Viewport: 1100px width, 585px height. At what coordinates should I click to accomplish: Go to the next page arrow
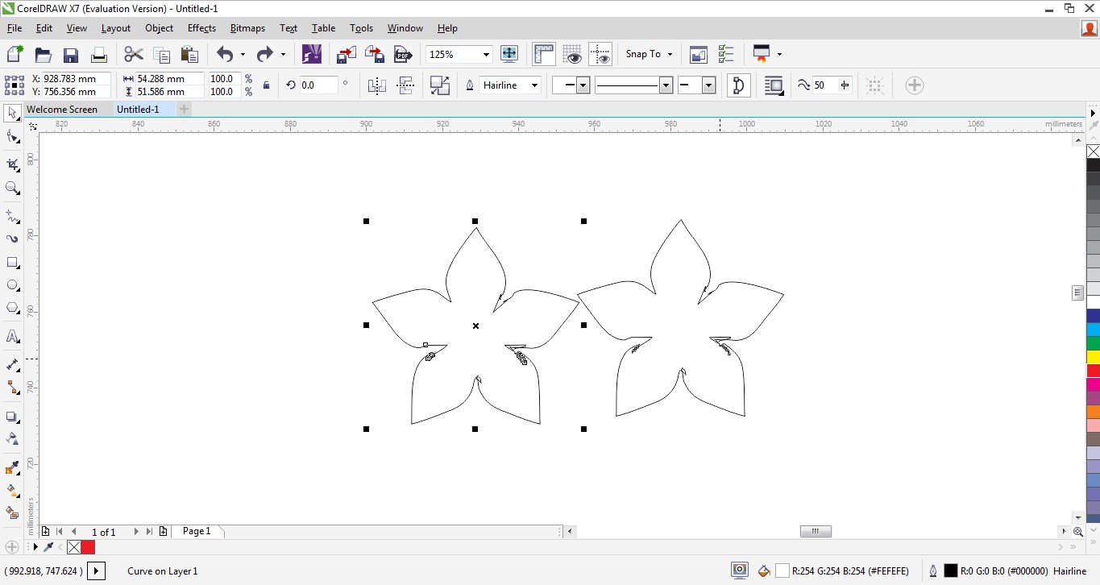coord(136,532)
